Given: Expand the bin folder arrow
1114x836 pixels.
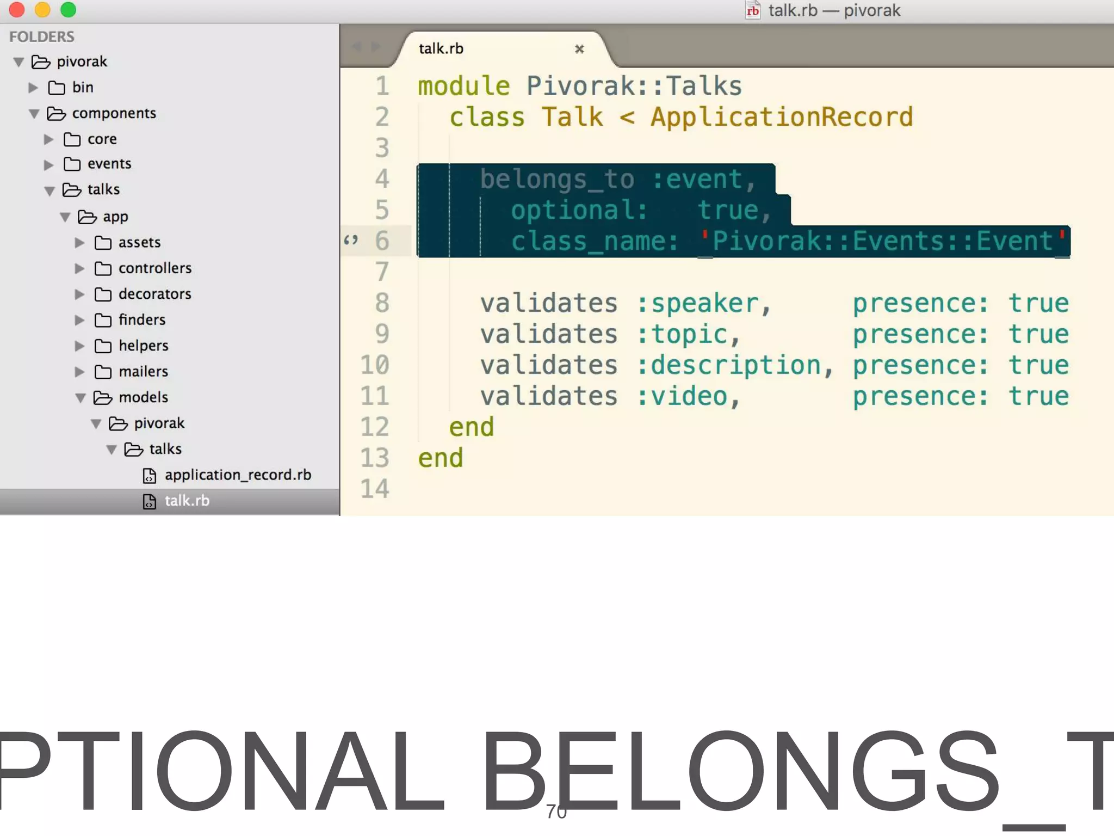Looking at the screenshot, I should (33, 88).
